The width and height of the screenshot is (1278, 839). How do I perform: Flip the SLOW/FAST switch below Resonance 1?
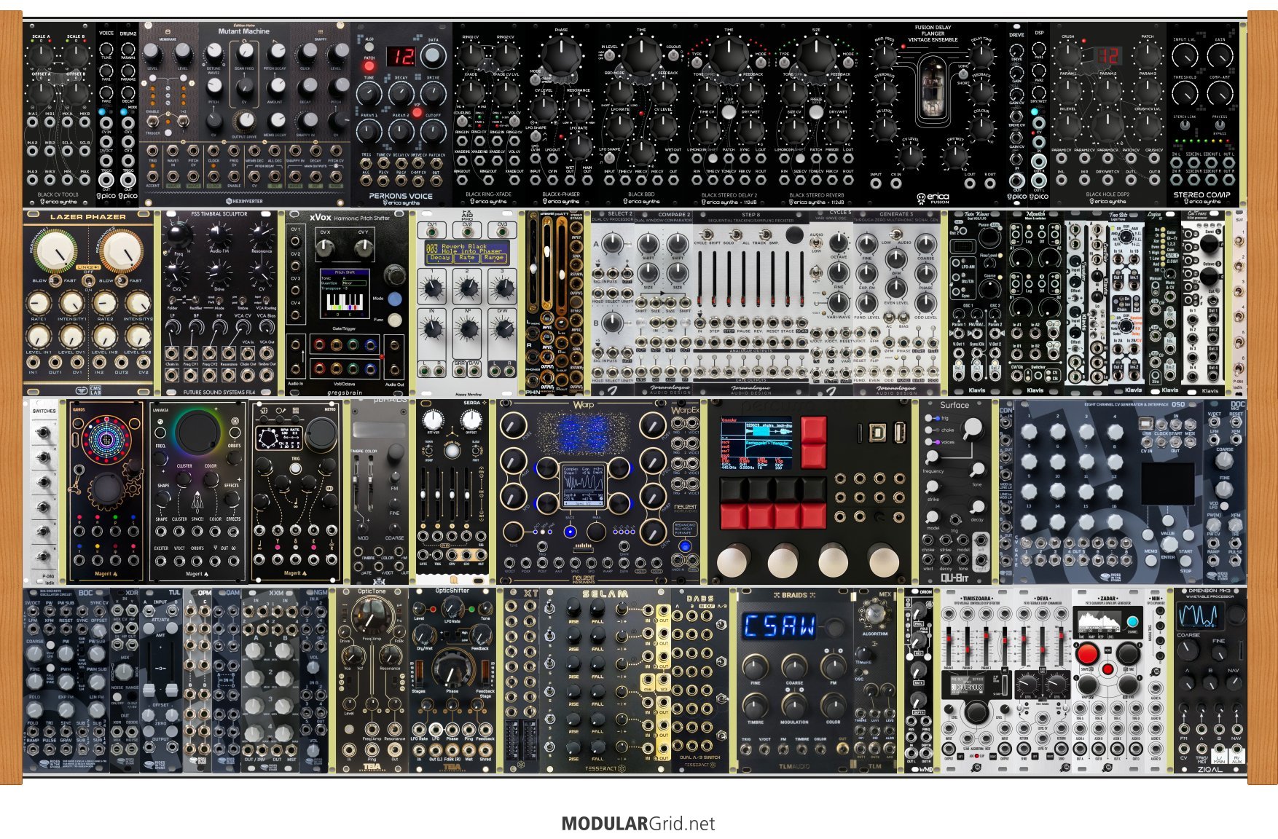[x=55, y=280]
